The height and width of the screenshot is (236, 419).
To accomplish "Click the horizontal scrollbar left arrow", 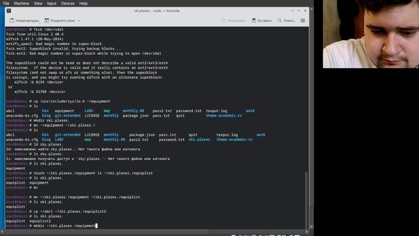I will [2, 231].
